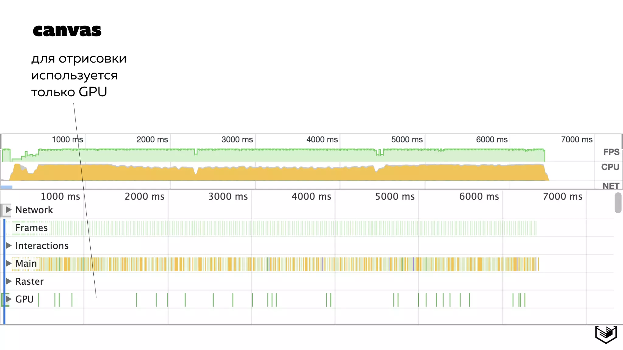Expand the Main thread track

pyautogui.click(x=9, y=263)
